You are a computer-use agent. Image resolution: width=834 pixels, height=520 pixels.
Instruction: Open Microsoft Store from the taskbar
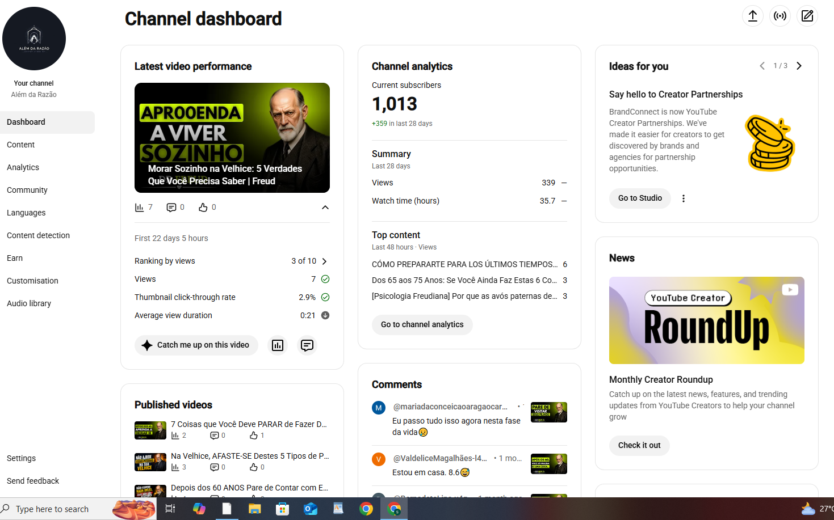[282, 509]
